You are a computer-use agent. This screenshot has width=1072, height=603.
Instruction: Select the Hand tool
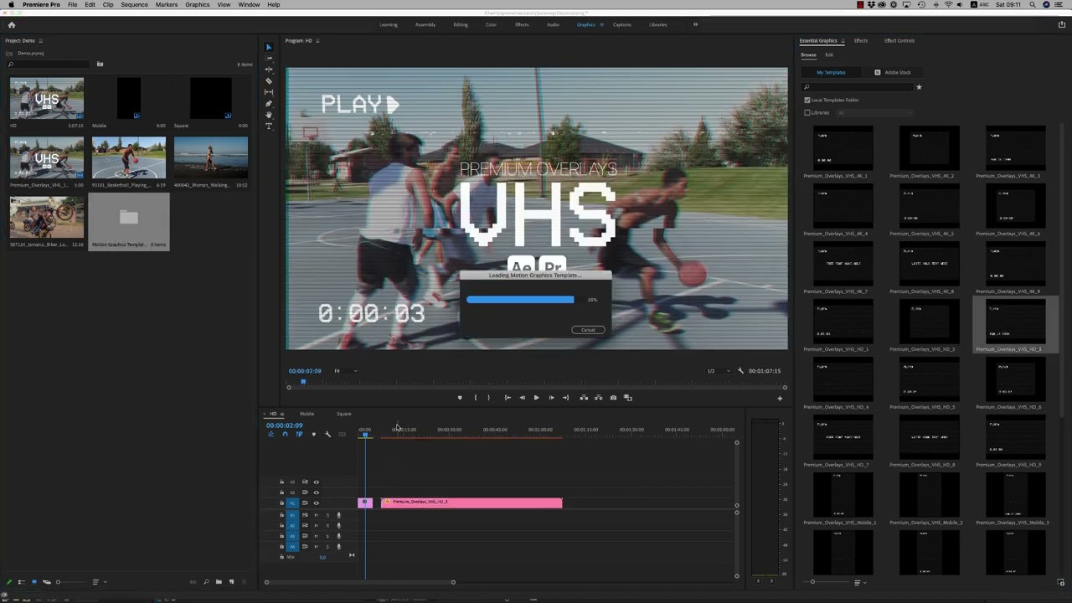coord(269,115)
